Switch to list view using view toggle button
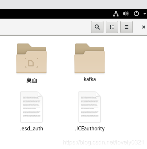147x149 pixels. click(x=112, y=27)
